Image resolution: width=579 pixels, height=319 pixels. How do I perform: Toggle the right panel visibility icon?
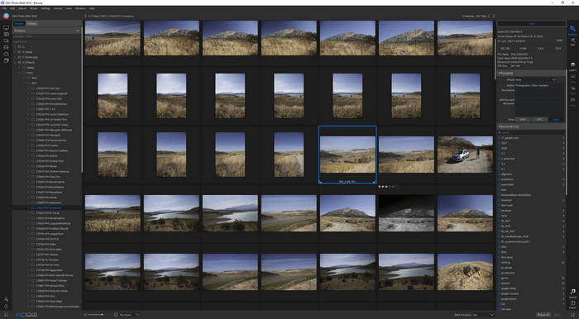tap(572, 315)
